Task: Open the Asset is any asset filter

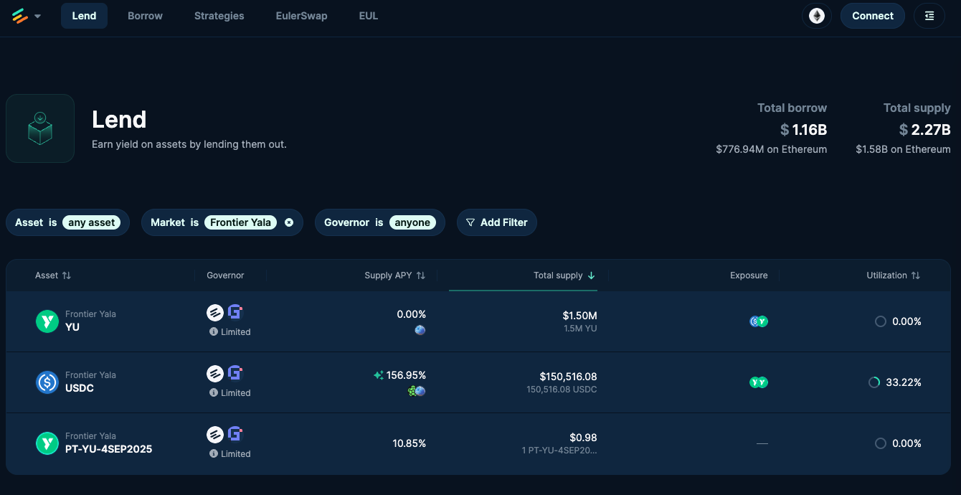Action: point(67,222)
